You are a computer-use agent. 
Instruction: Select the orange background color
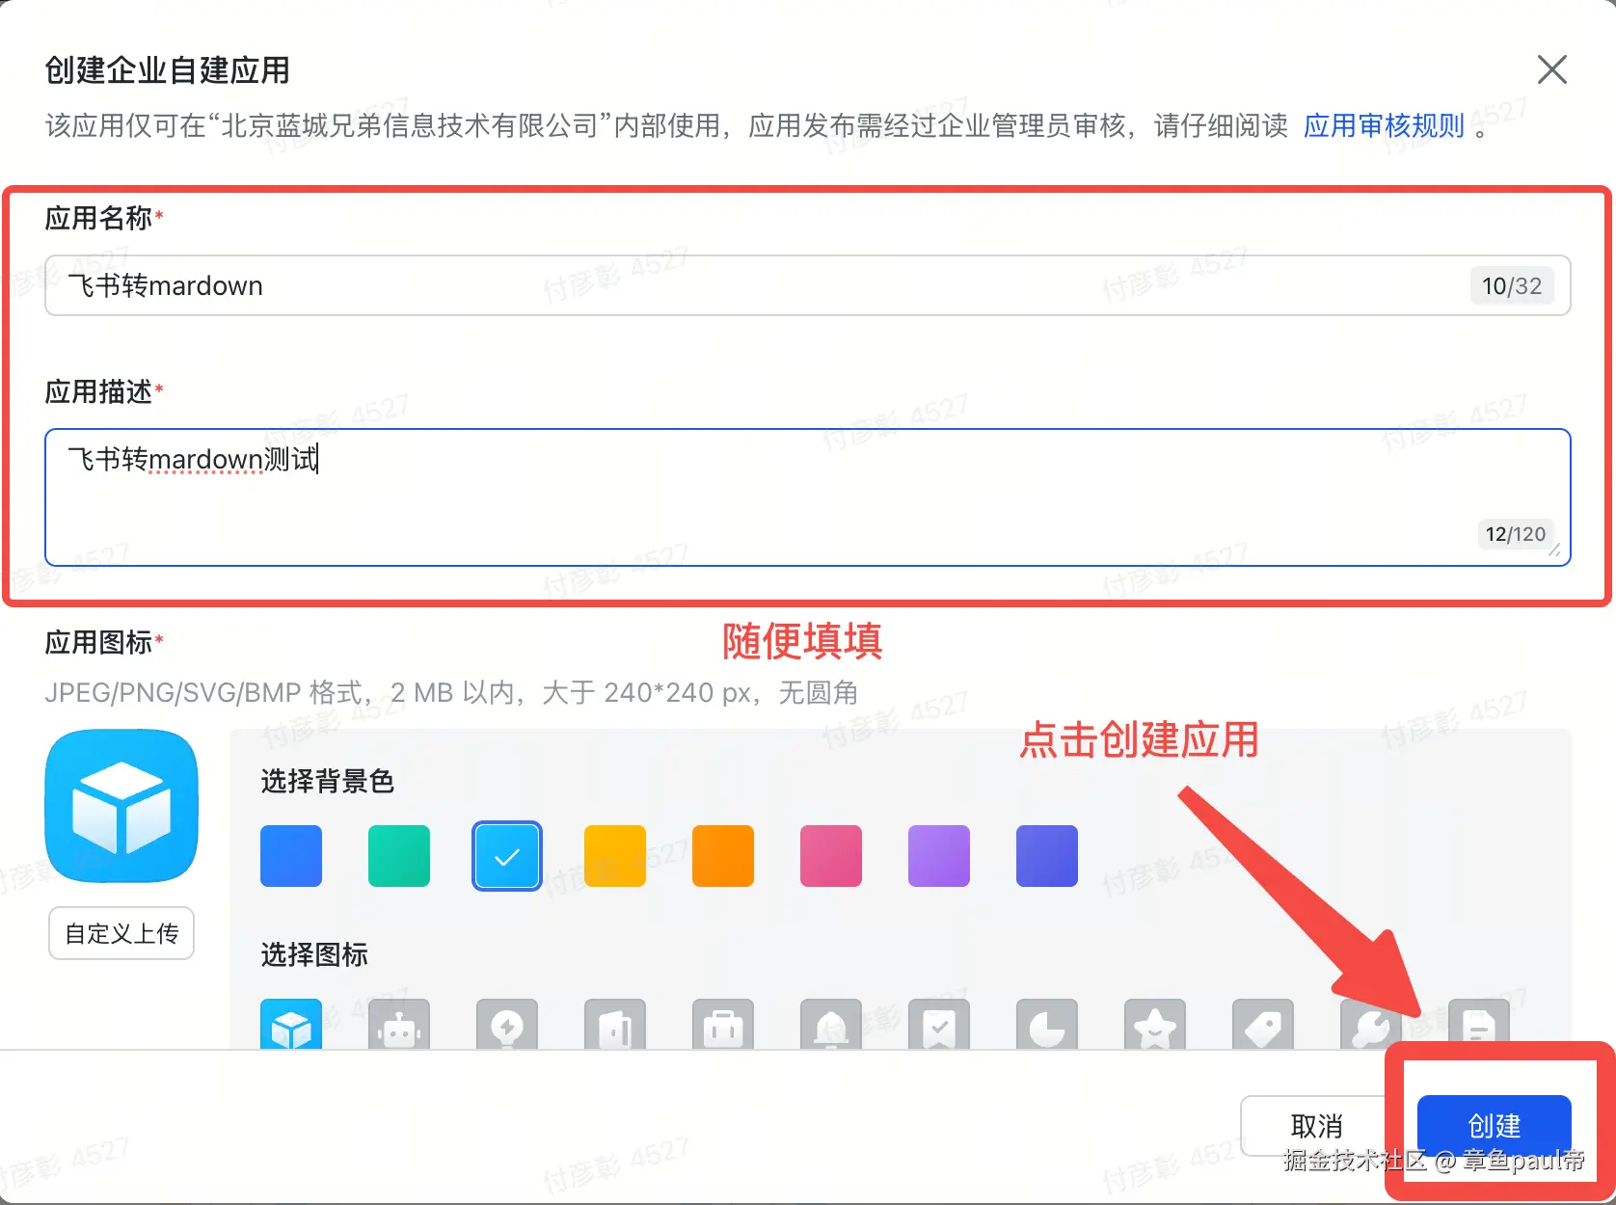pos(723,856)
